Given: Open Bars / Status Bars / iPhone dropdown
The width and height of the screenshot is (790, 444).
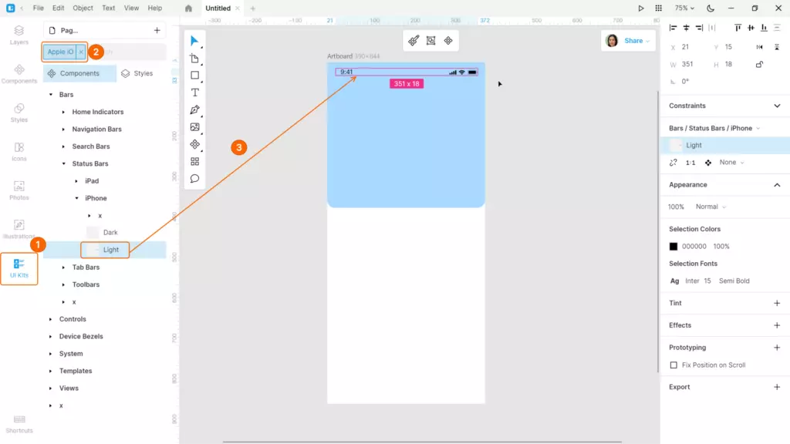Looking at the screenshot, I should tap(714, 129).
